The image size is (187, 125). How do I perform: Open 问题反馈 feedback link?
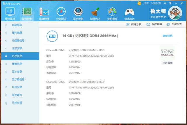point(156,3)
